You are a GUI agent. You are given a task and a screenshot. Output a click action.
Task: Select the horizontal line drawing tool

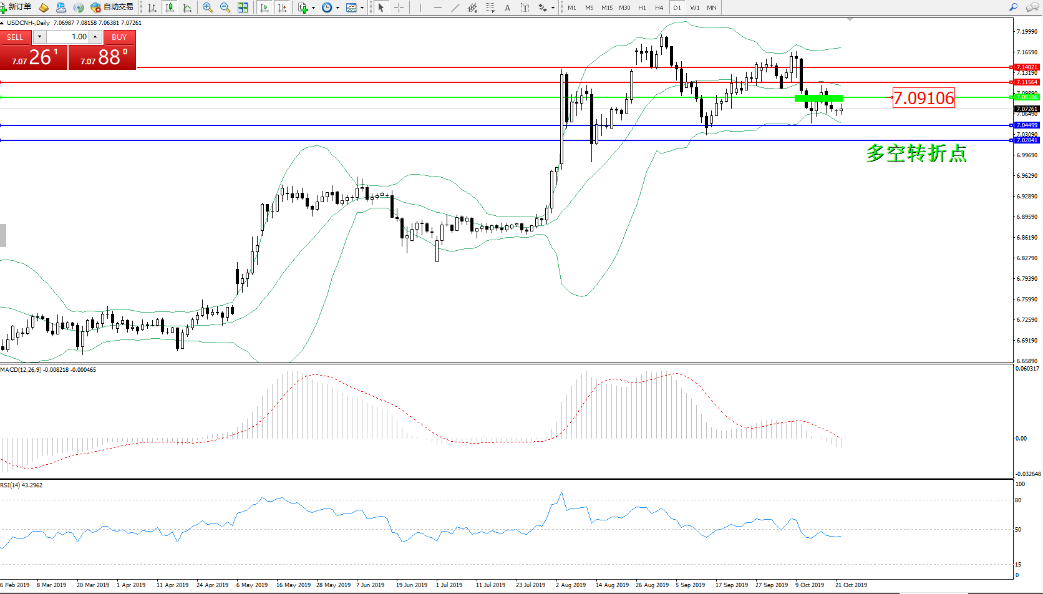pyautogui.click(x=438, y=7)
